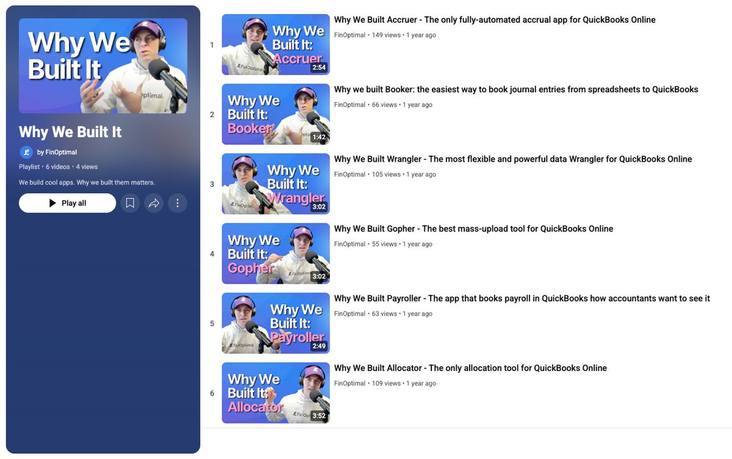732x459 pixels.
Task: Click '6 videos • 4 views' playlist info
Action: click(x=71, y=167)
